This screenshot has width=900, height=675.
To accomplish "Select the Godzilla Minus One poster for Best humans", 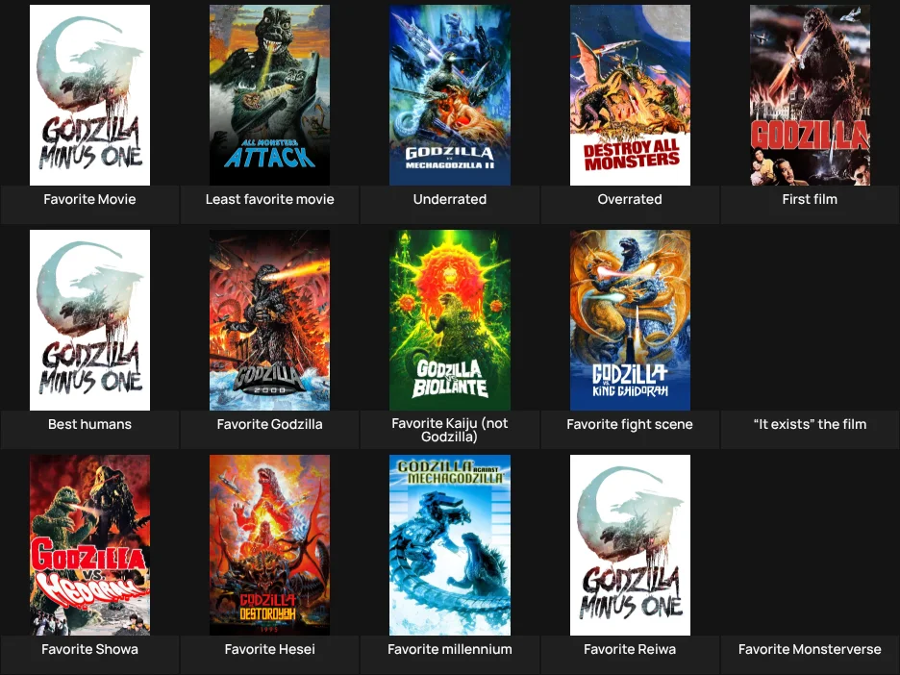I will coord(89,320).
